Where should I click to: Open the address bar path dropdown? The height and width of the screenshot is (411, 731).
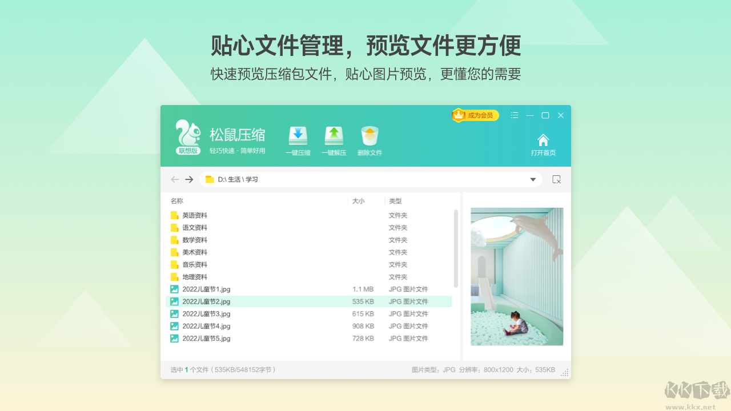[x=532, y=179]
